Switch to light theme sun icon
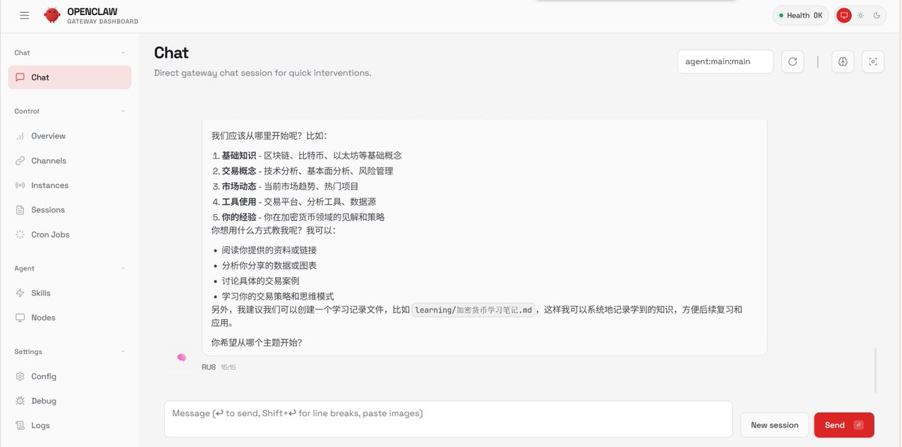Screen dimensions: 902x447 tap(861, 15)
